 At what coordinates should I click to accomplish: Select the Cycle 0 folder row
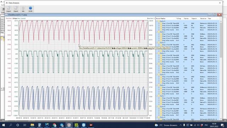coord(188,21)
